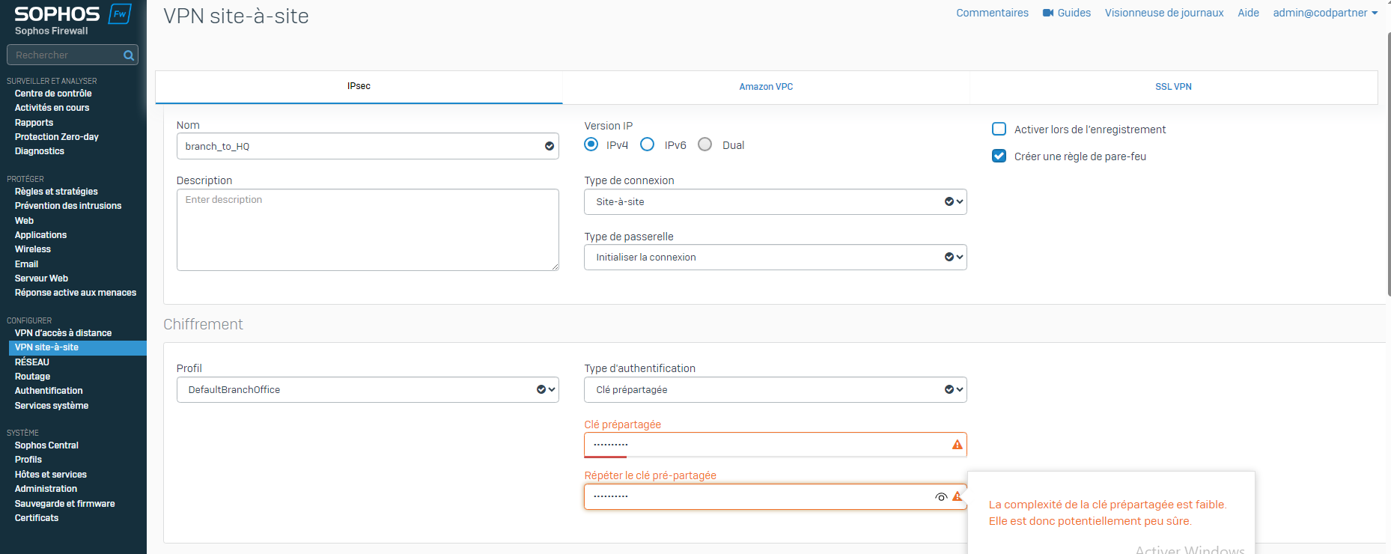This screenshot has width=1391, height=554.
Task: Click the search magnifier icon in sidebar
Action: (129, 55)
